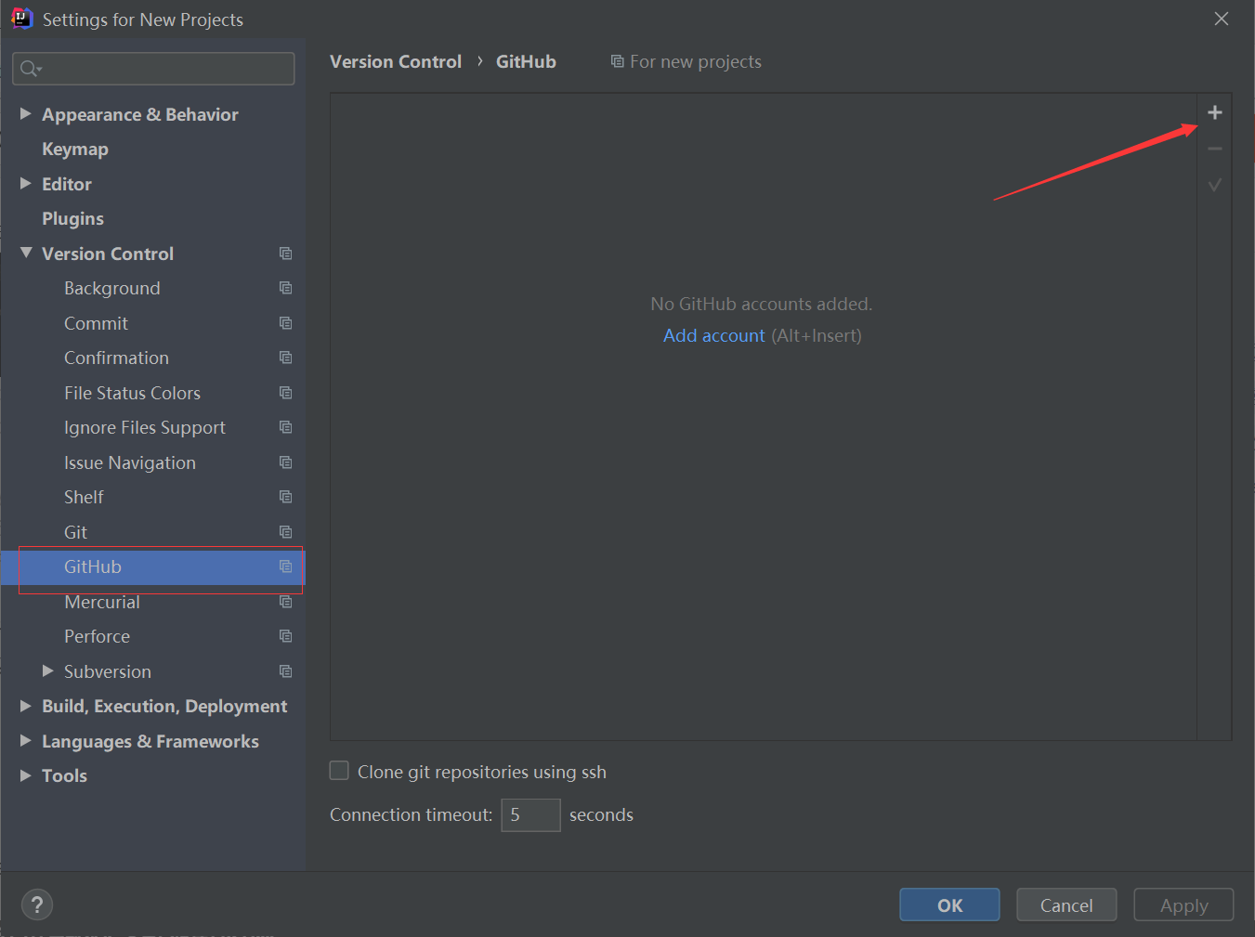This screenshot has width=1255, height=937.
Task: Expand Build, Execution, Deployment section
Action: point(26,706)
